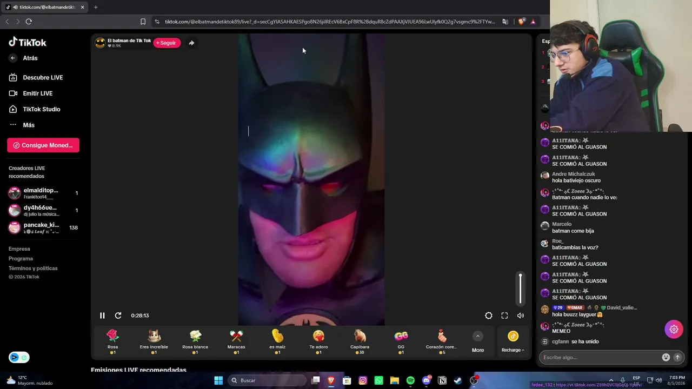
Task: Follow El batman de Tik Tok
Action: (x=167, y=43)
